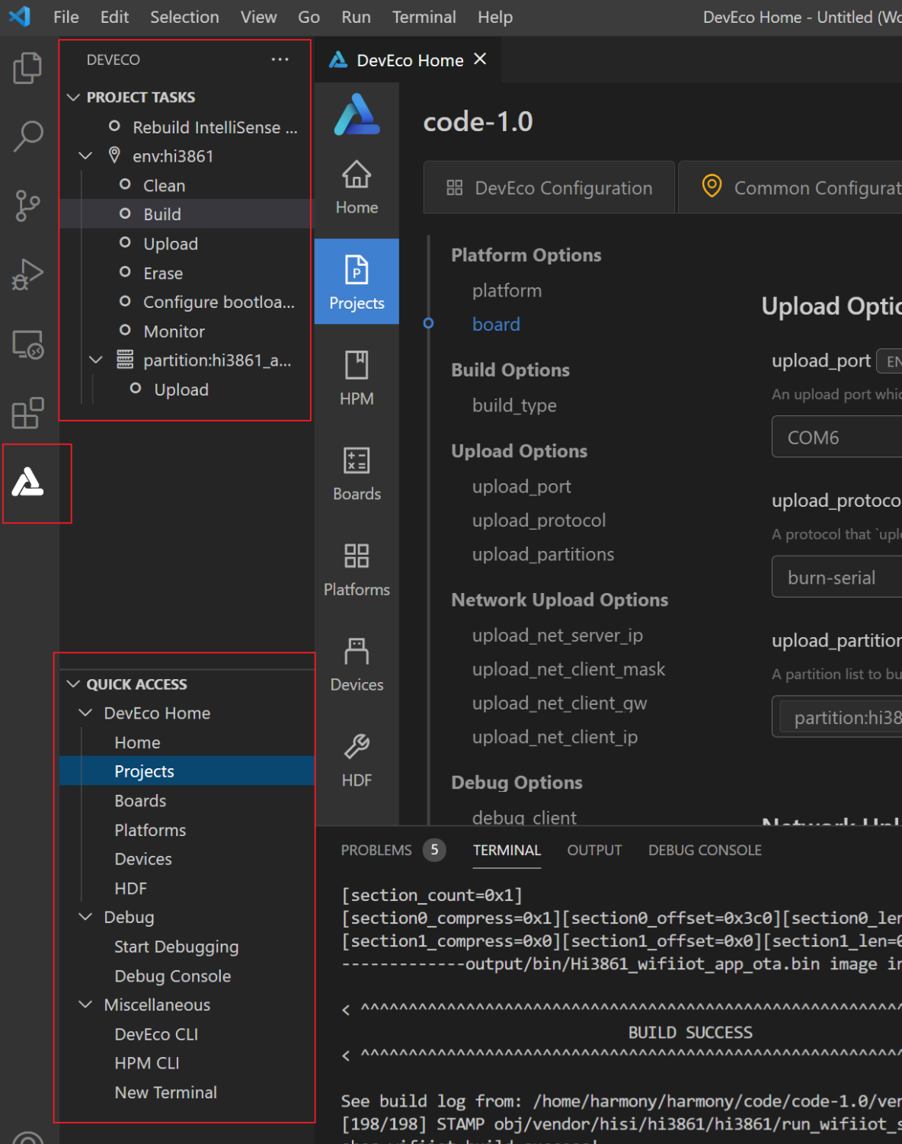Image resolution: width=902 pixels, height=1144 pixels.
Task: Open Source Control view icon
Action: (x=28, y=206)
